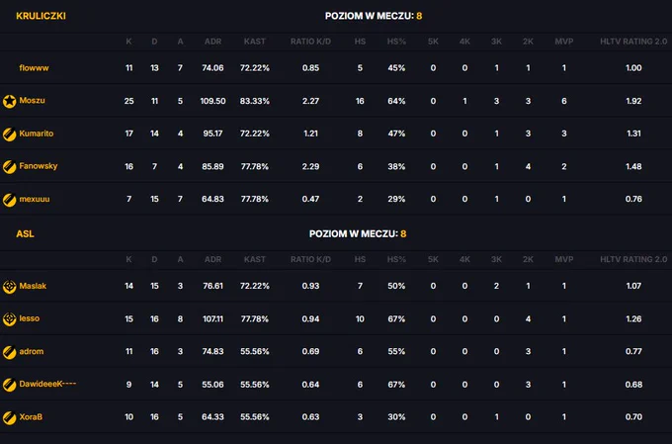Click the rank badge icon next to adrom
Image resolution: width=672 pixels, height=444 pixels.
(10, 352)
